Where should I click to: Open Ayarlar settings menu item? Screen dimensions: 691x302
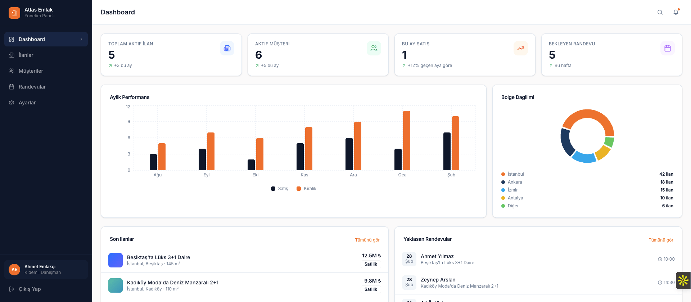pos(46,103)
